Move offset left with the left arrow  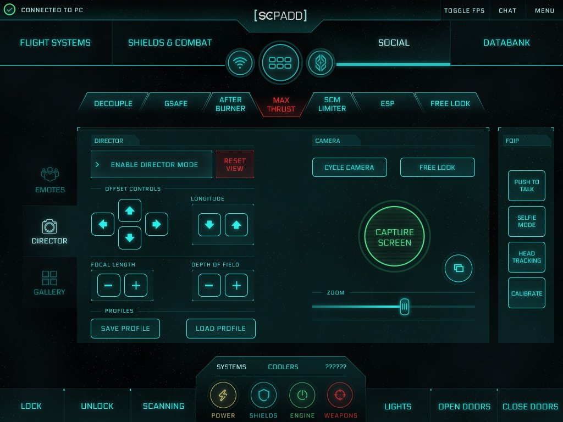coord(103,224)
